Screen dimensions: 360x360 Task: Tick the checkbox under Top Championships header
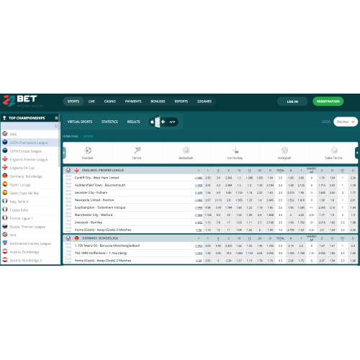(56, 126)
